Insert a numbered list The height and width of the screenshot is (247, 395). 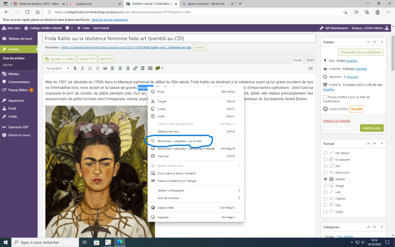(x=97, y=68)
